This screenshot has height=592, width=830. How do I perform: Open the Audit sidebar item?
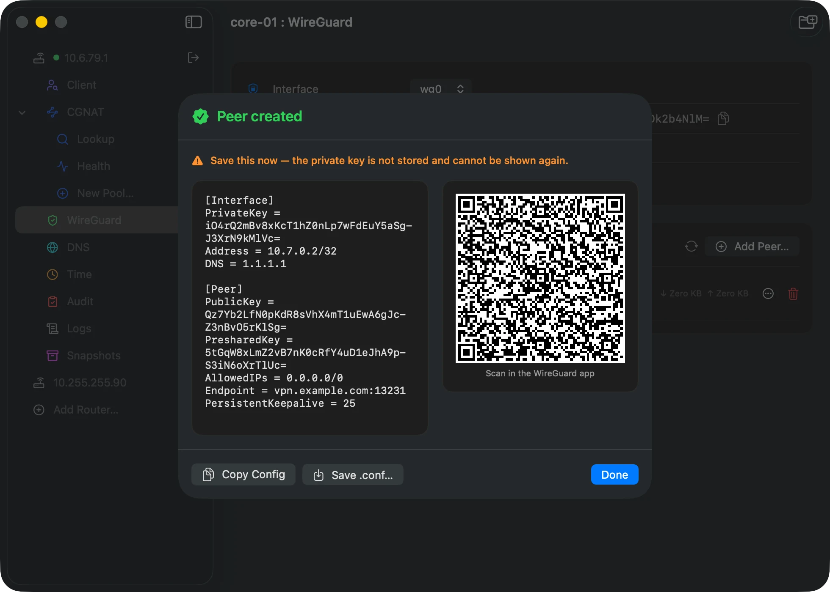coord(97,301)
